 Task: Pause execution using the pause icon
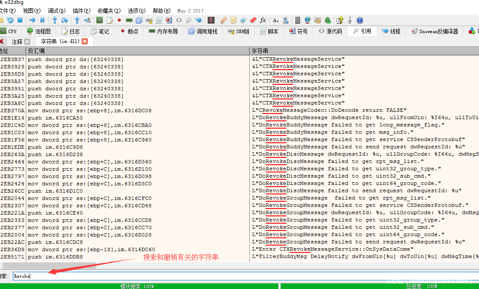click(42, 20)
